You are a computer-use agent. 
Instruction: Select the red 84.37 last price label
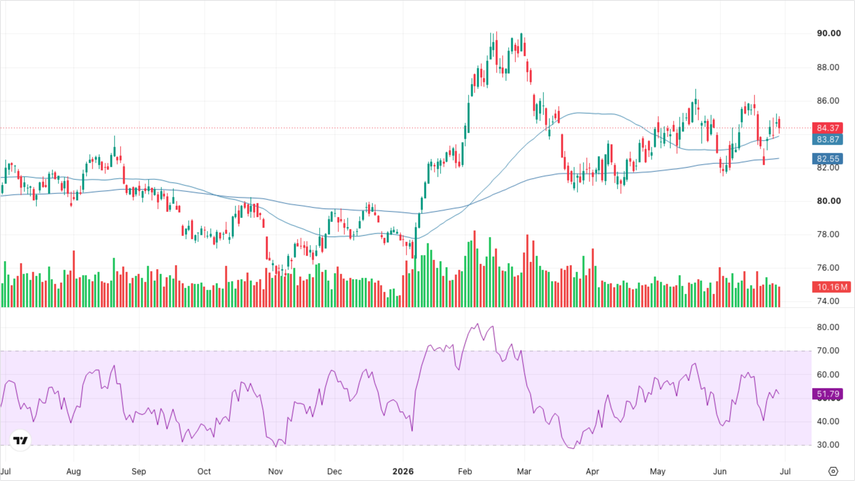[x=828, y=128]
